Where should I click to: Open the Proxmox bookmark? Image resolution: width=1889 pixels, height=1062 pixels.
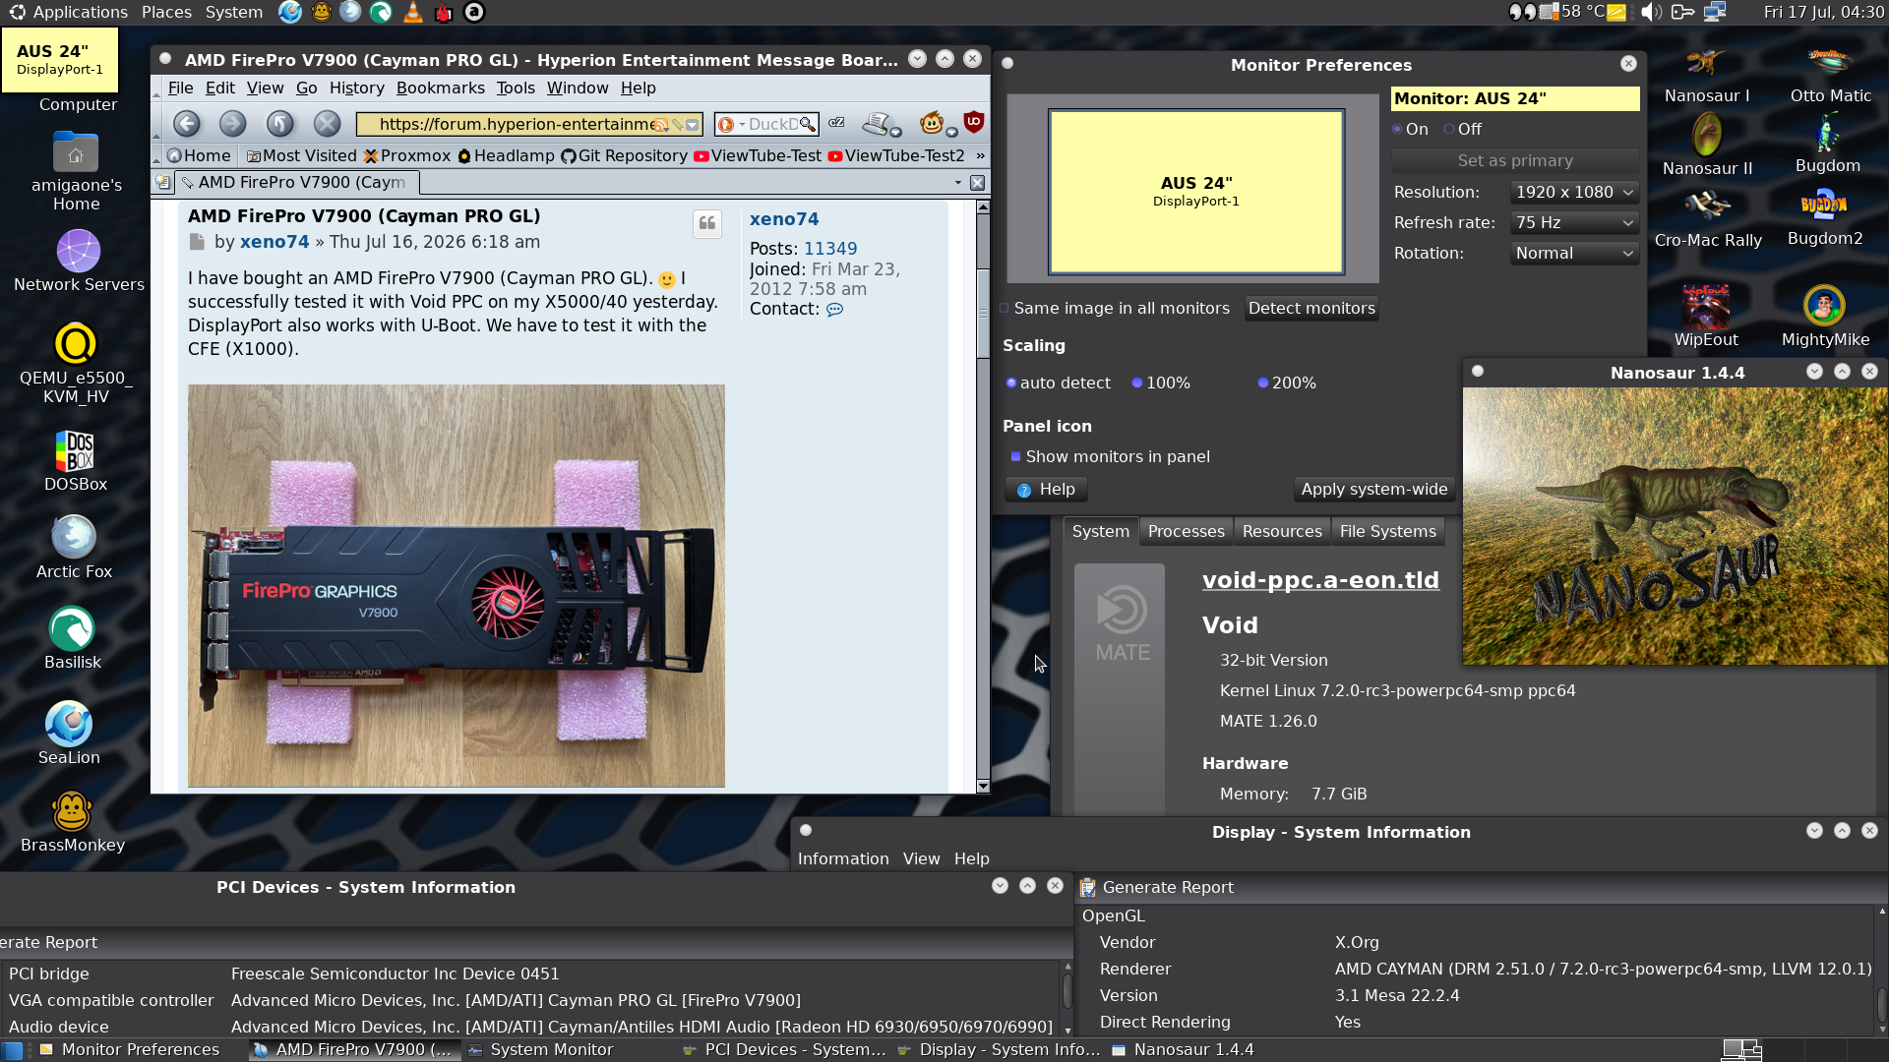[x=407, y=155]
